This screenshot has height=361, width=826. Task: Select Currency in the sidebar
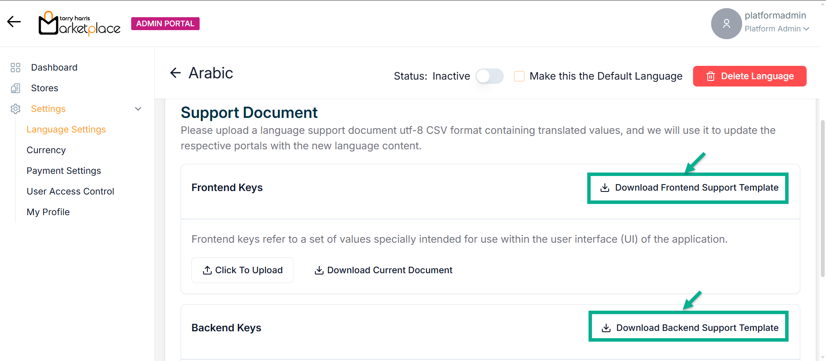point(46,150)
